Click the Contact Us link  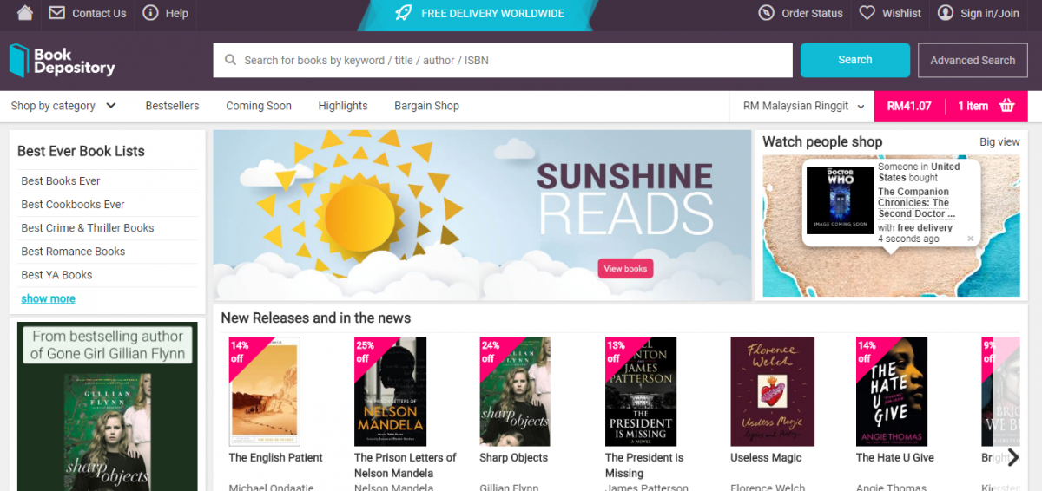click(x=99, y=13)
